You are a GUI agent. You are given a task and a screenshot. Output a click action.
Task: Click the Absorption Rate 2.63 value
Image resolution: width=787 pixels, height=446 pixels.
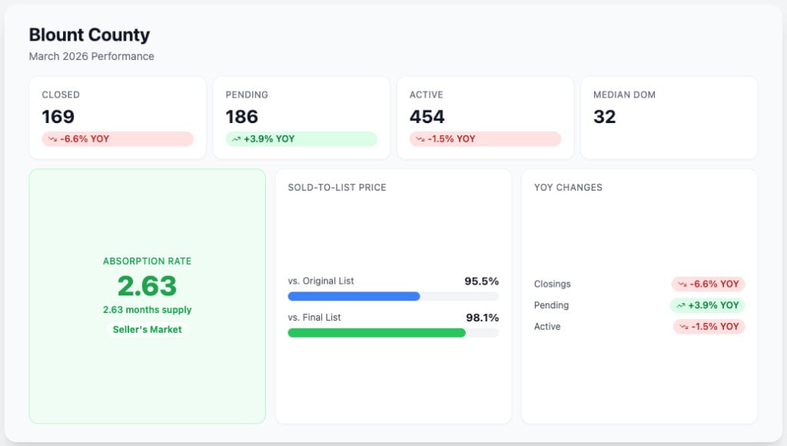coord(147,286)
